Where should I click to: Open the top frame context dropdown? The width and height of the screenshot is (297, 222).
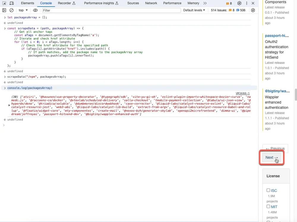(23, 10)
